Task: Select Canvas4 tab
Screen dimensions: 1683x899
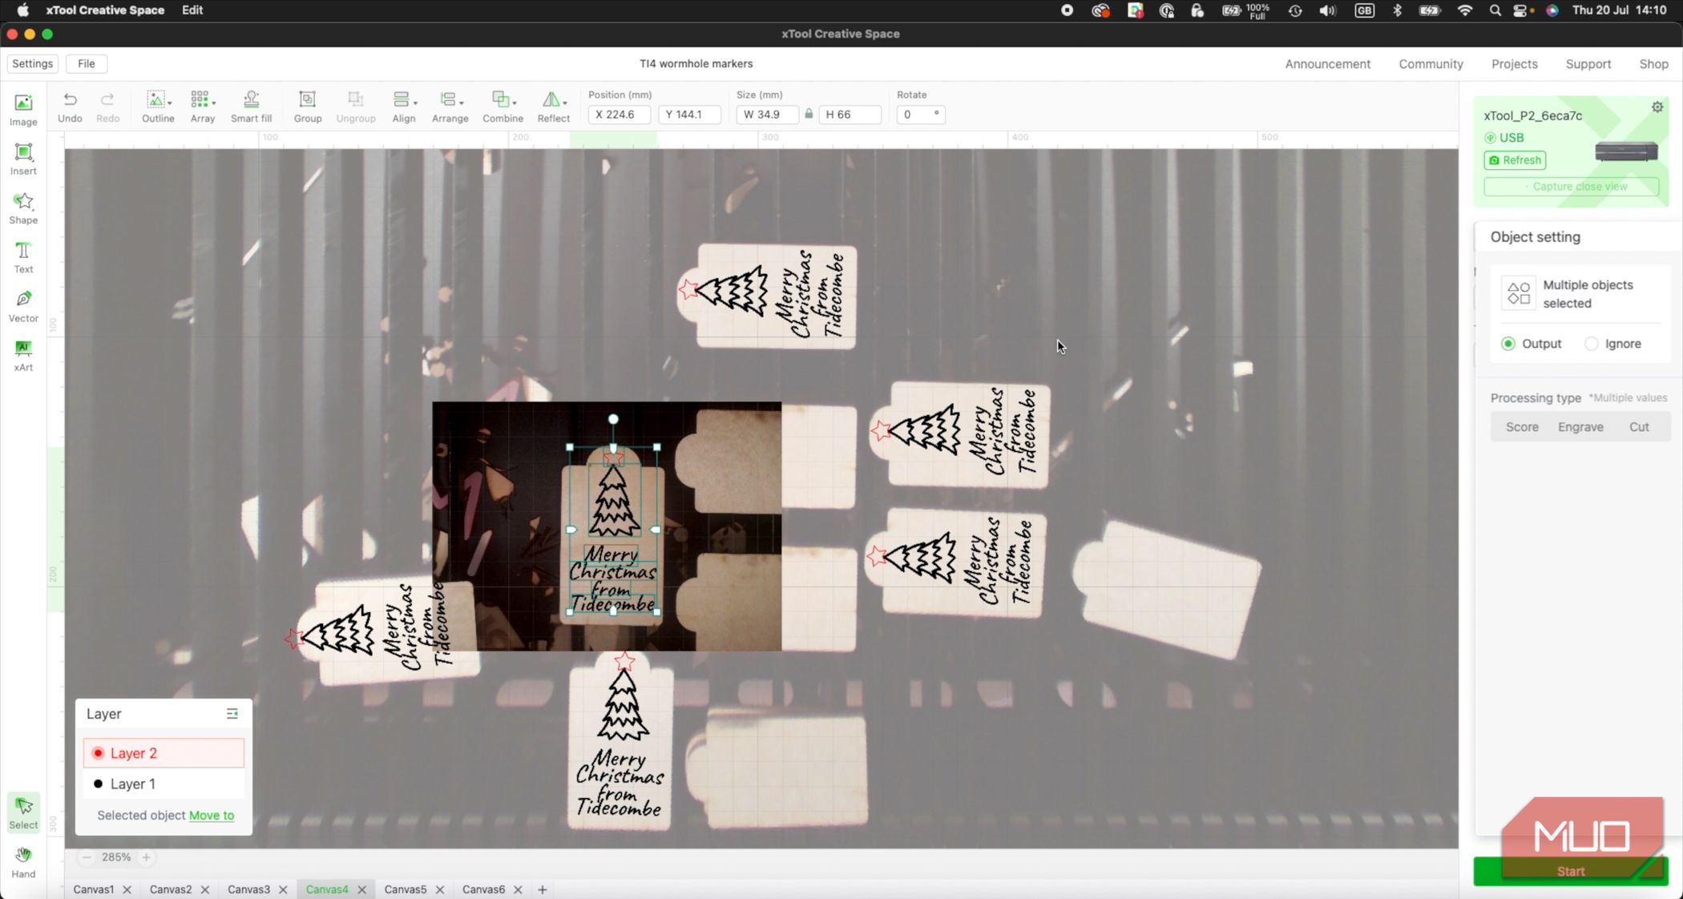Action: [x=326, y=889]
